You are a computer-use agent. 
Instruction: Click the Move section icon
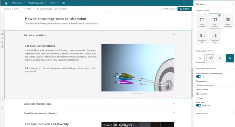2,38
